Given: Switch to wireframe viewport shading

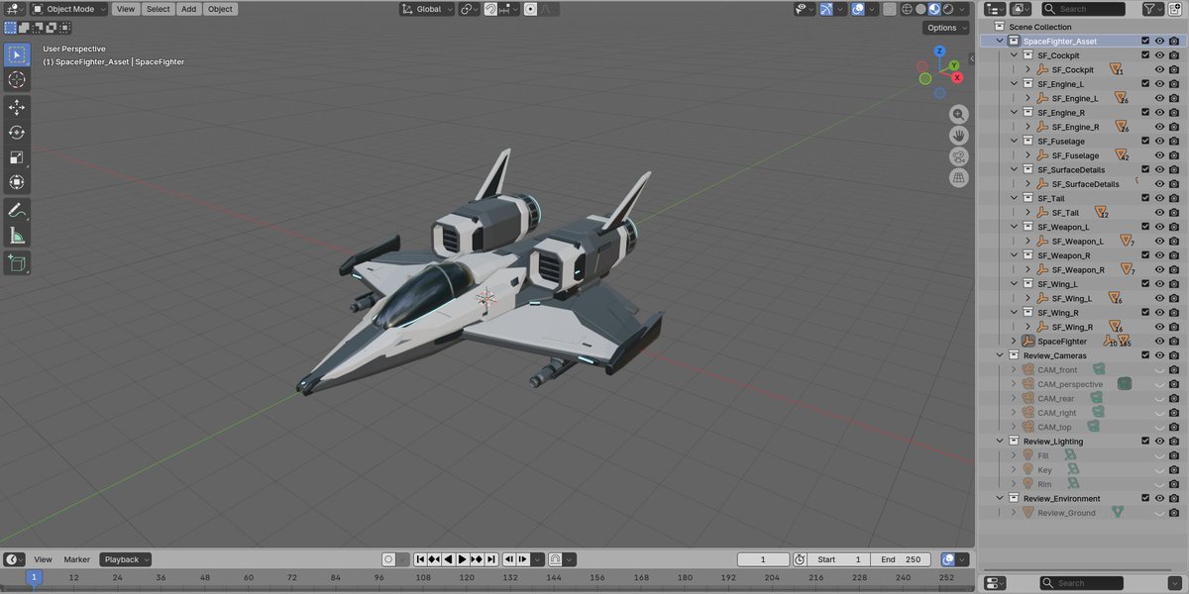Looking at the screenshot, I should coord(905,9).
